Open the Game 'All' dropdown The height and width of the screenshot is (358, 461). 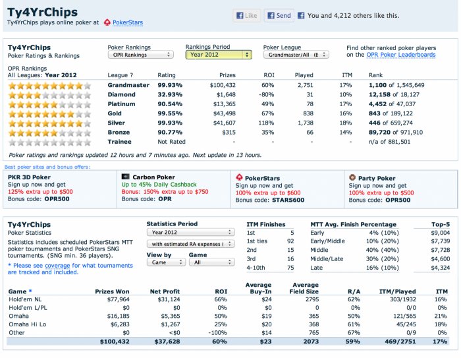click(x=211, y=262)
